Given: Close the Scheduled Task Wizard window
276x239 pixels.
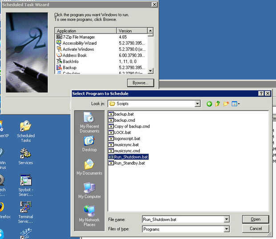Looking at the screenshot, I should coord(154,4).
